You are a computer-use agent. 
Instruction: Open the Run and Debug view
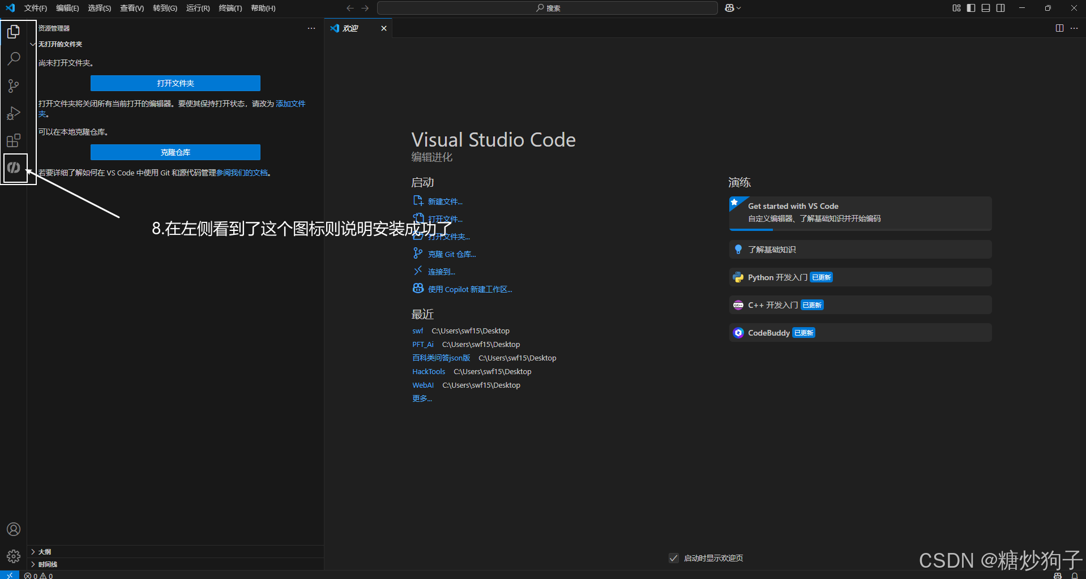[14, 113]
